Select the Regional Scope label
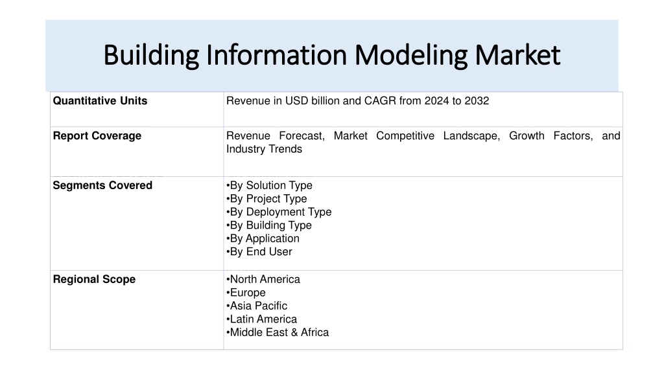 pos(94,279)
